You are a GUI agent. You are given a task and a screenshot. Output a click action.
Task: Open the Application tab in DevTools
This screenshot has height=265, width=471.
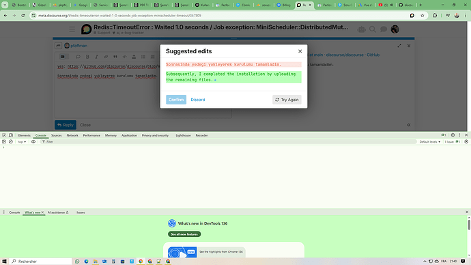tap(129, 135)
